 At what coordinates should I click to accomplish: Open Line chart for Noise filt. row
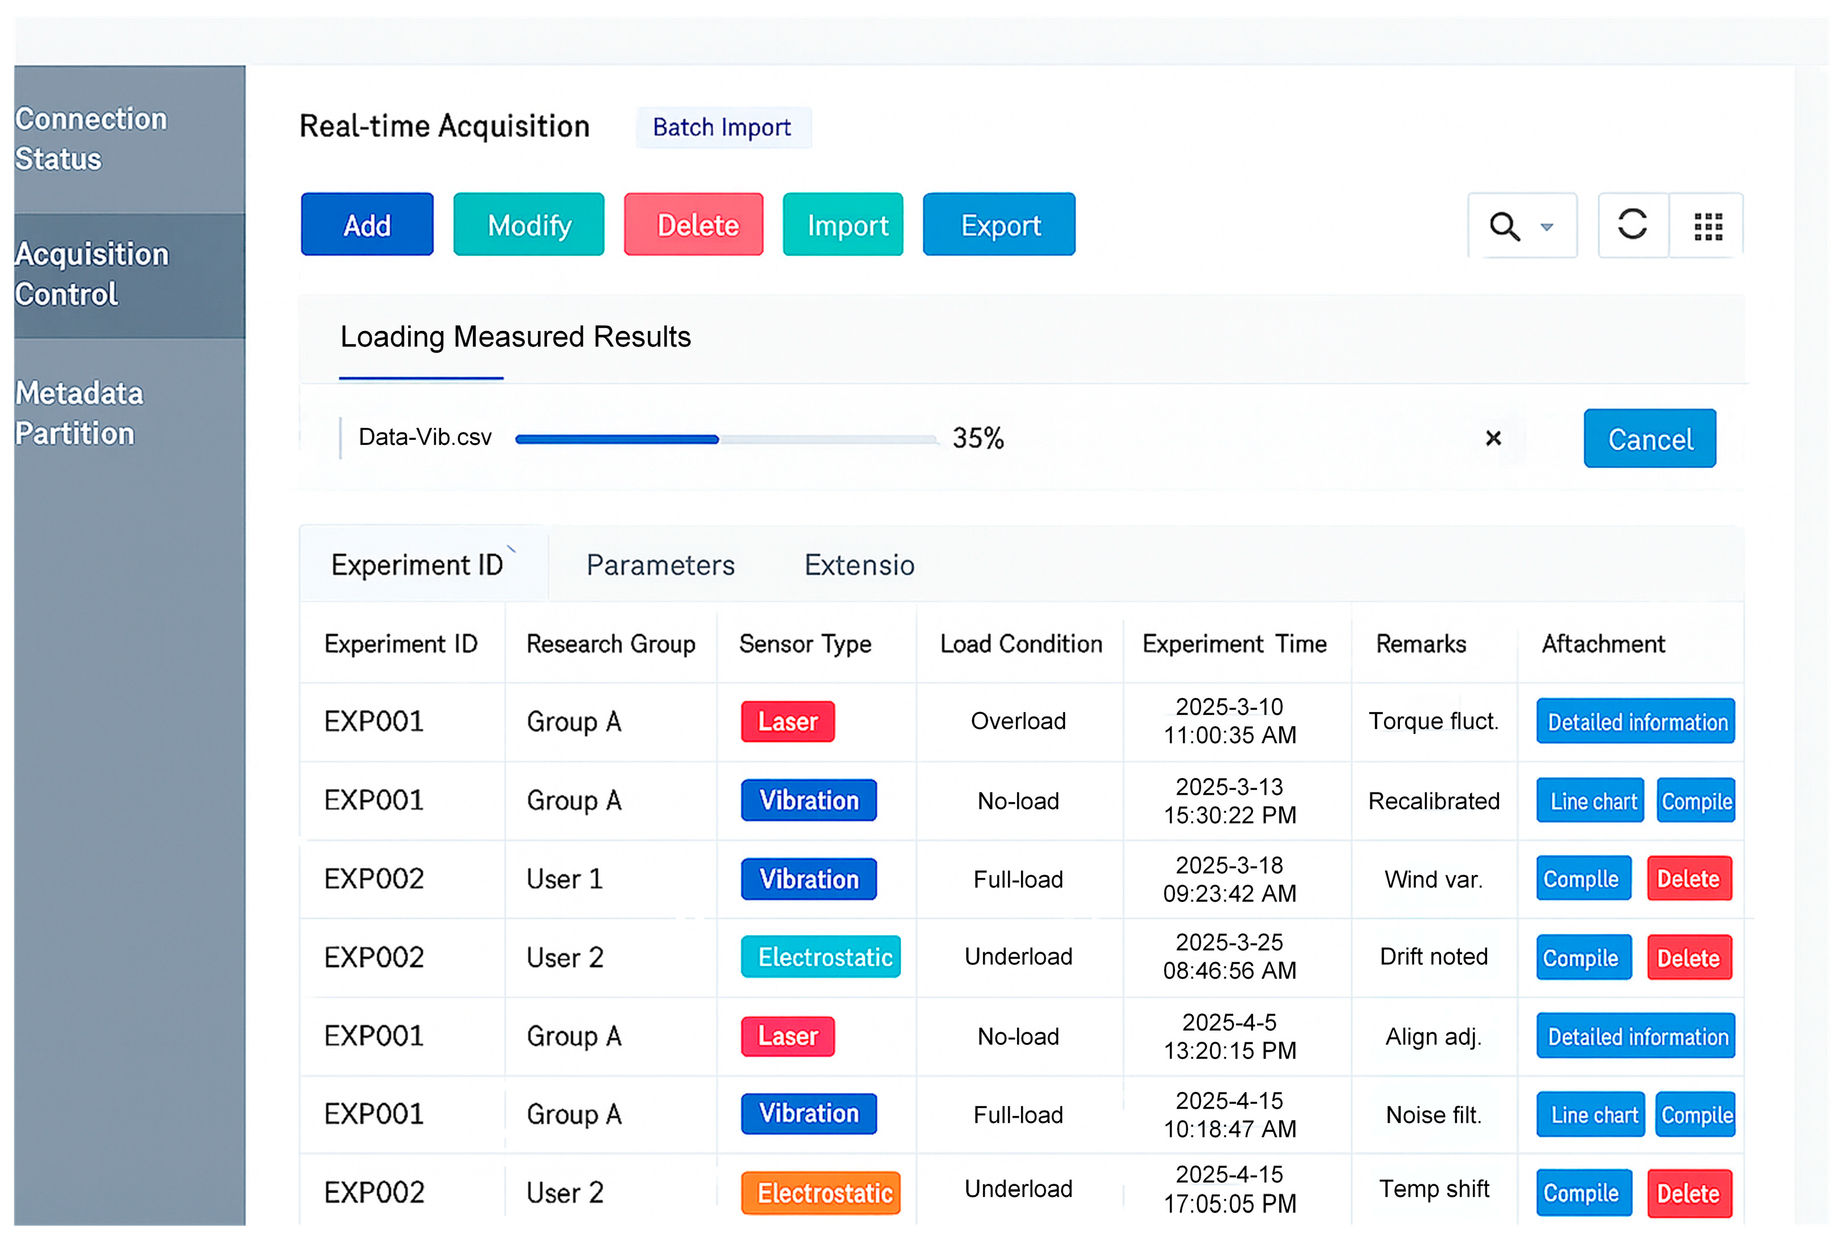pyautogui.click(x=1590, y=1114)
